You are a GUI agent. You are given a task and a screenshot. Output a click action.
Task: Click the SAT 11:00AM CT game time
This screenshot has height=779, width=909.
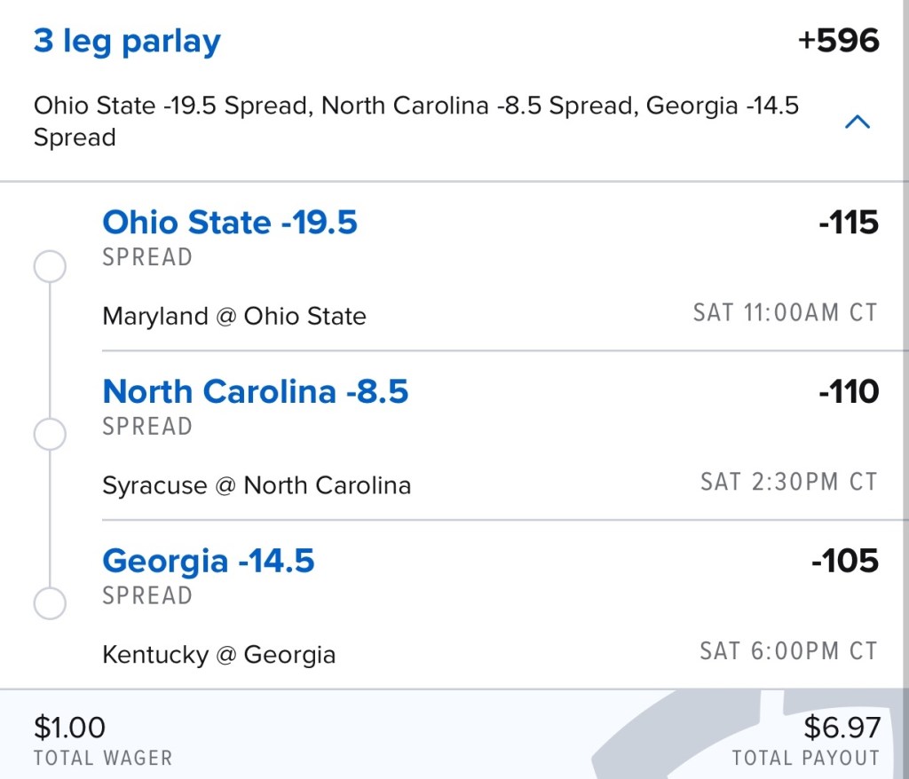[x=785, y=313]
